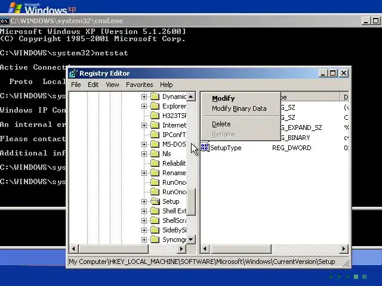
Task: Click the Reliability folder icon
Action: coord(155,163)
